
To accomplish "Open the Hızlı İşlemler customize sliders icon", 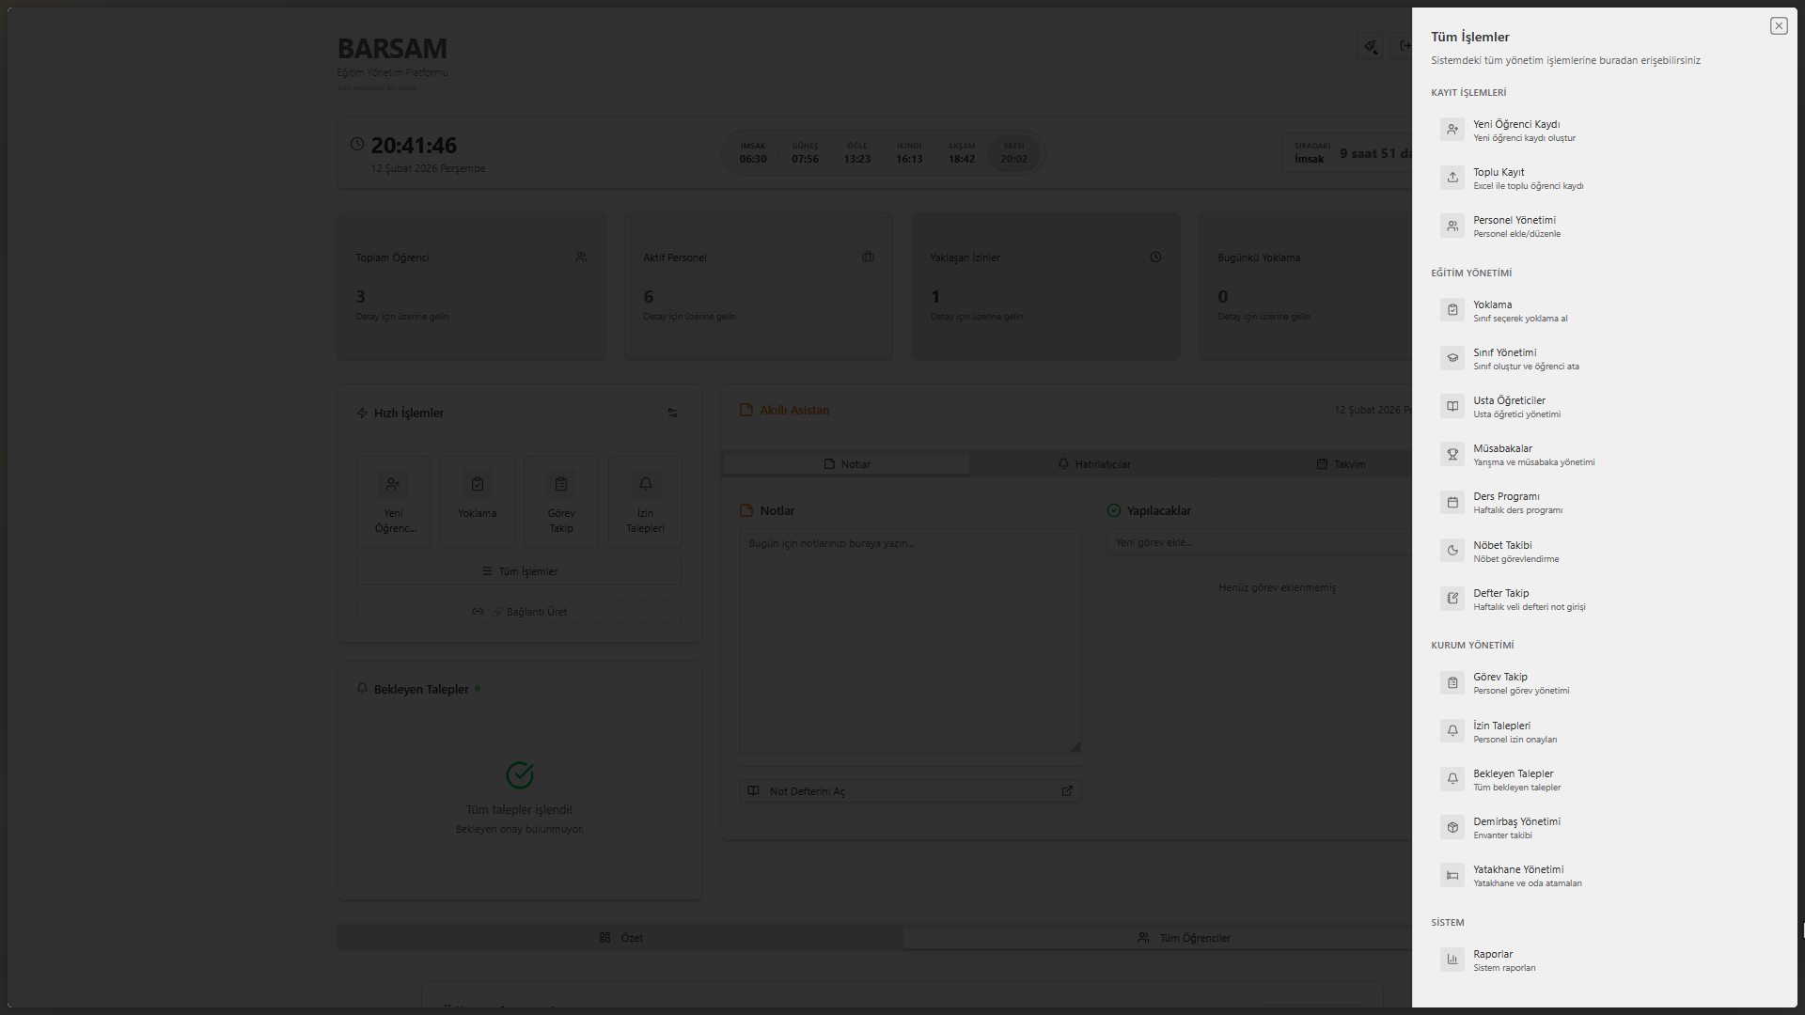I will click(672, 413).
